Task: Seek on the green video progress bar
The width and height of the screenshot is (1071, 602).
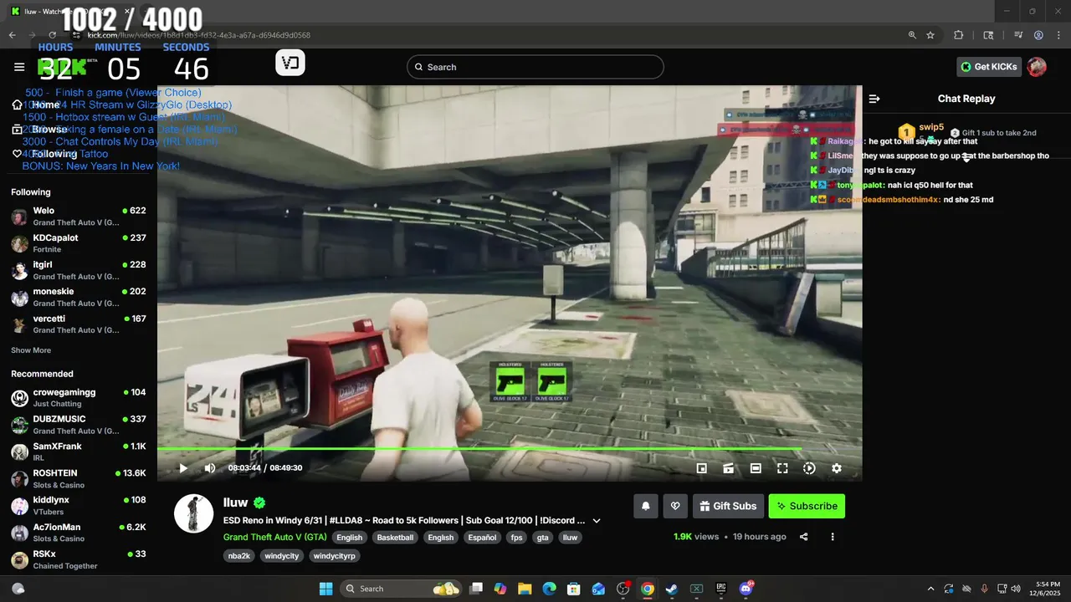Action: coord(510,449)
